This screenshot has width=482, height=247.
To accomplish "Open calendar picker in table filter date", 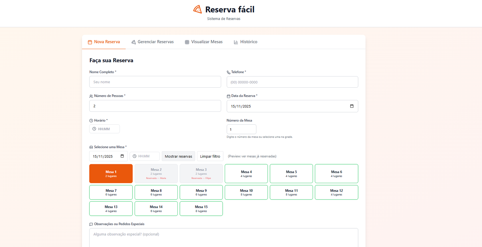I will [x=122, y=156].
